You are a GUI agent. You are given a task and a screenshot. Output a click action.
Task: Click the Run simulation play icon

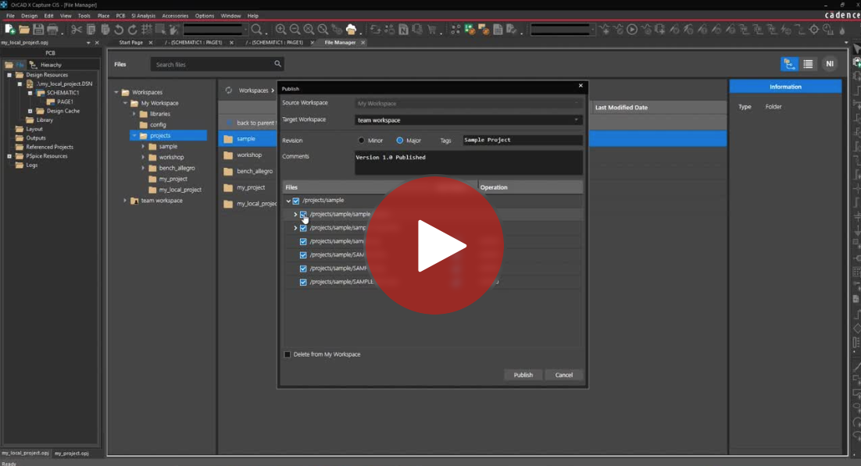click(632, 30)
